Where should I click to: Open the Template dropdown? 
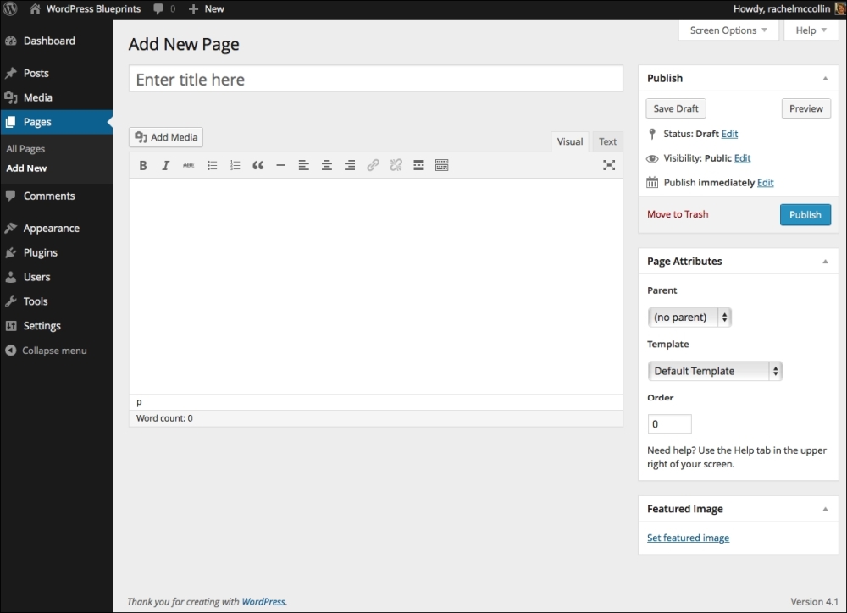(x=715, y=371)
